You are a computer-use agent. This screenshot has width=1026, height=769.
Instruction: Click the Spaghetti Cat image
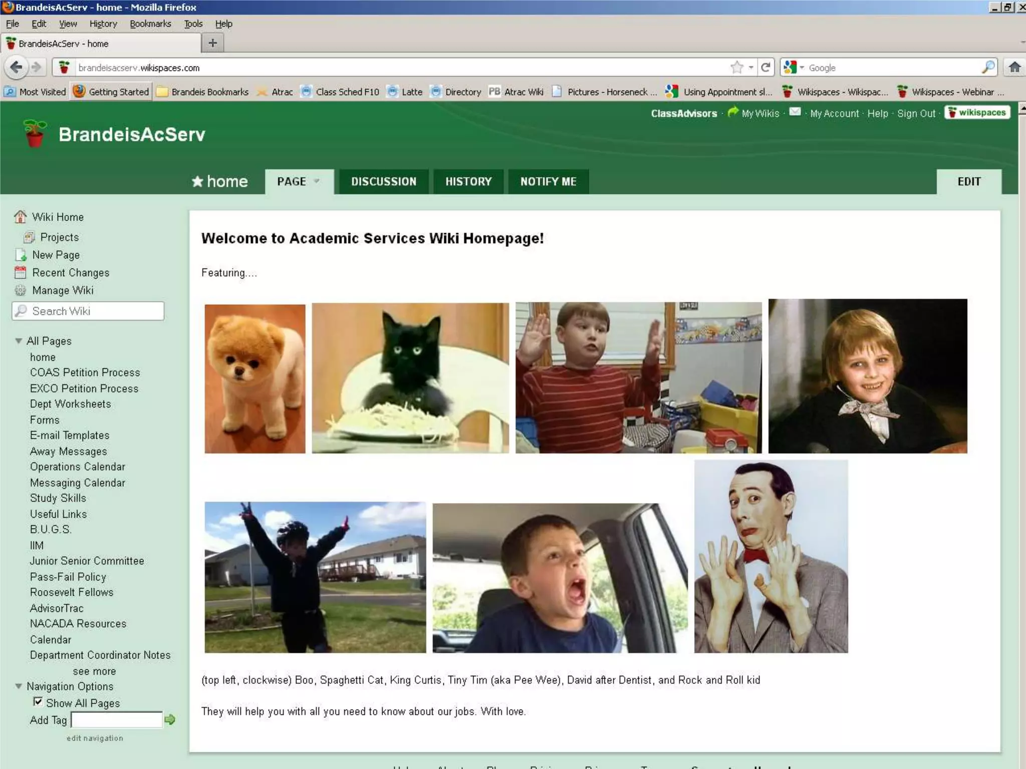click(x=410, y=378)
